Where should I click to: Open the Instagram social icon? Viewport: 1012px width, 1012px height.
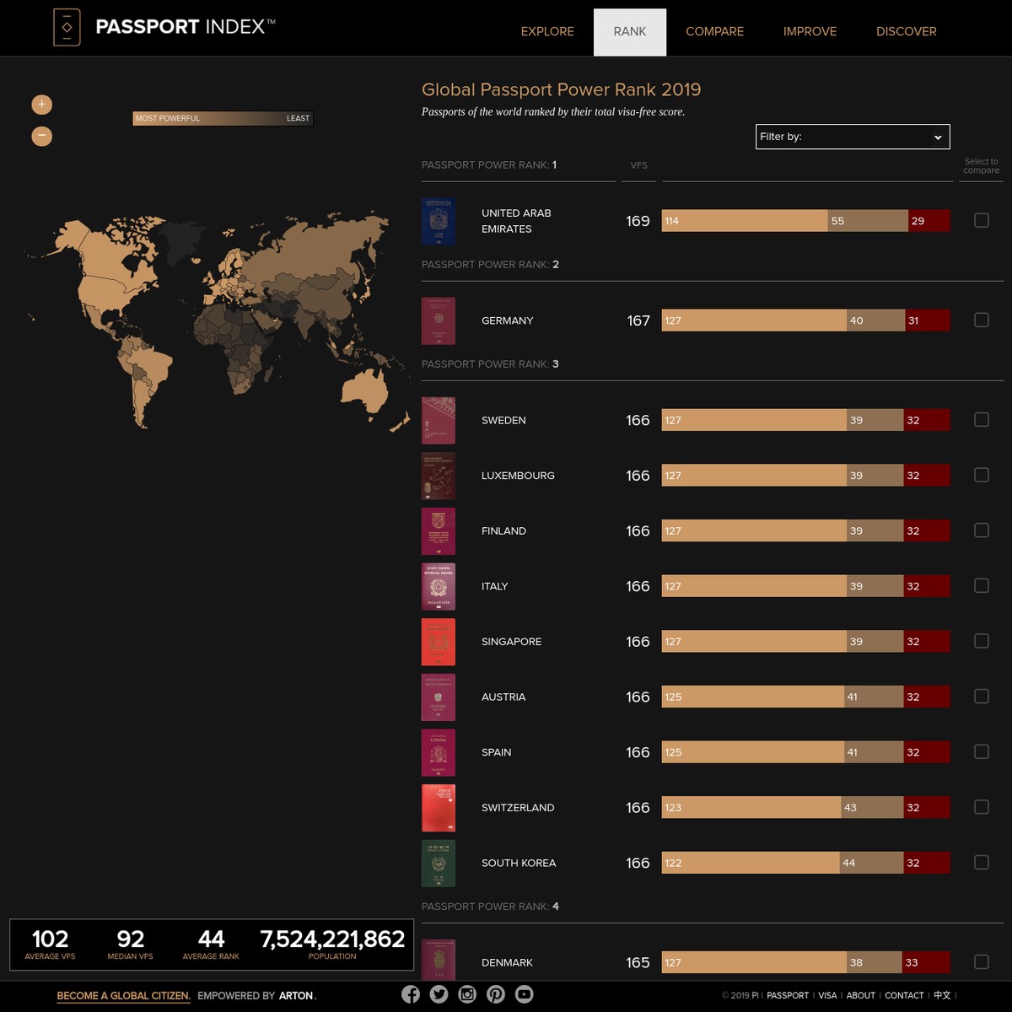(467, 994)
